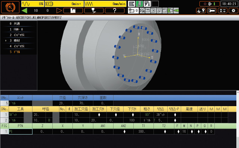Open the position marker icon
This screenshot has height=148, width=239.
click(201, 11)
